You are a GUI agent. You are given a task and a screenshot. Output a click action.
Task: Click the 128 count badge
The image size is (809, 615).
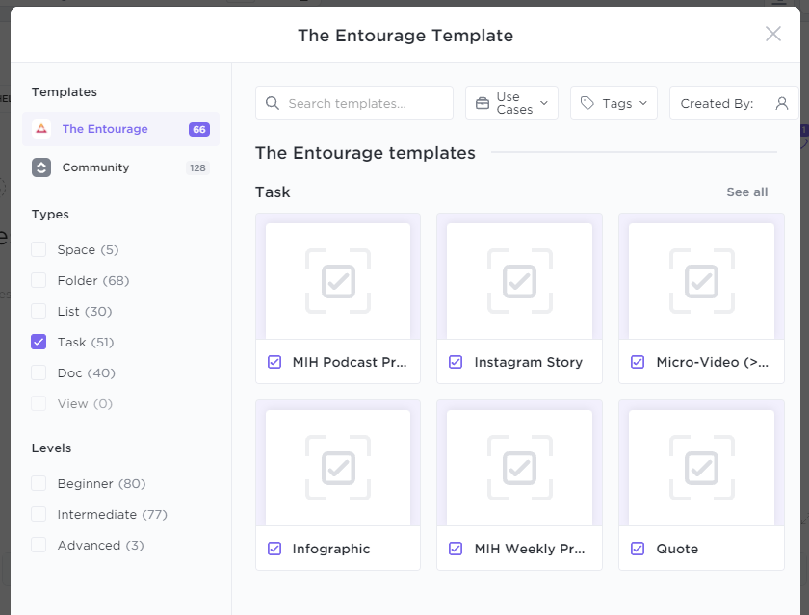tap(197, 167)
